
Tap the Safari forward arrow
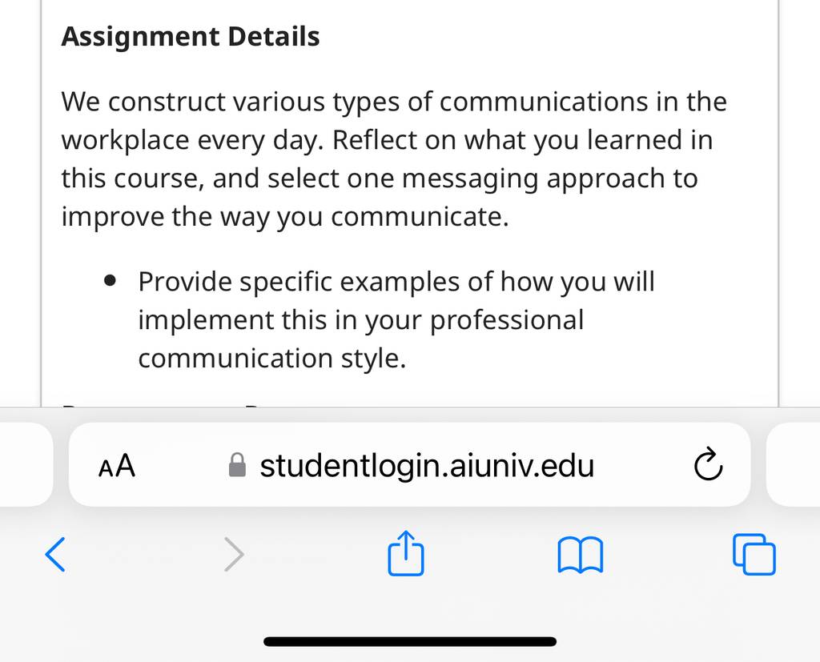[234, 554]
